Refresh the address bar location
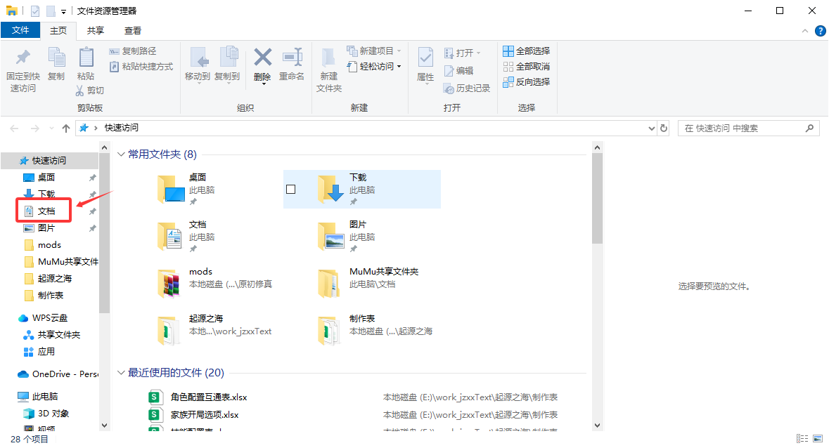 [664, 129]
